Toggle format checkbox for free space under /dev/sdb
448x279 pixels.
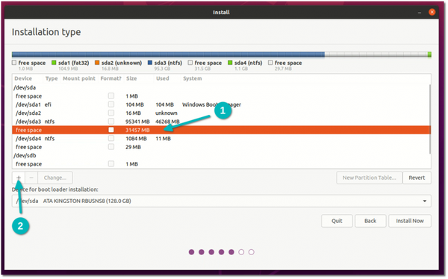point(111,164)
